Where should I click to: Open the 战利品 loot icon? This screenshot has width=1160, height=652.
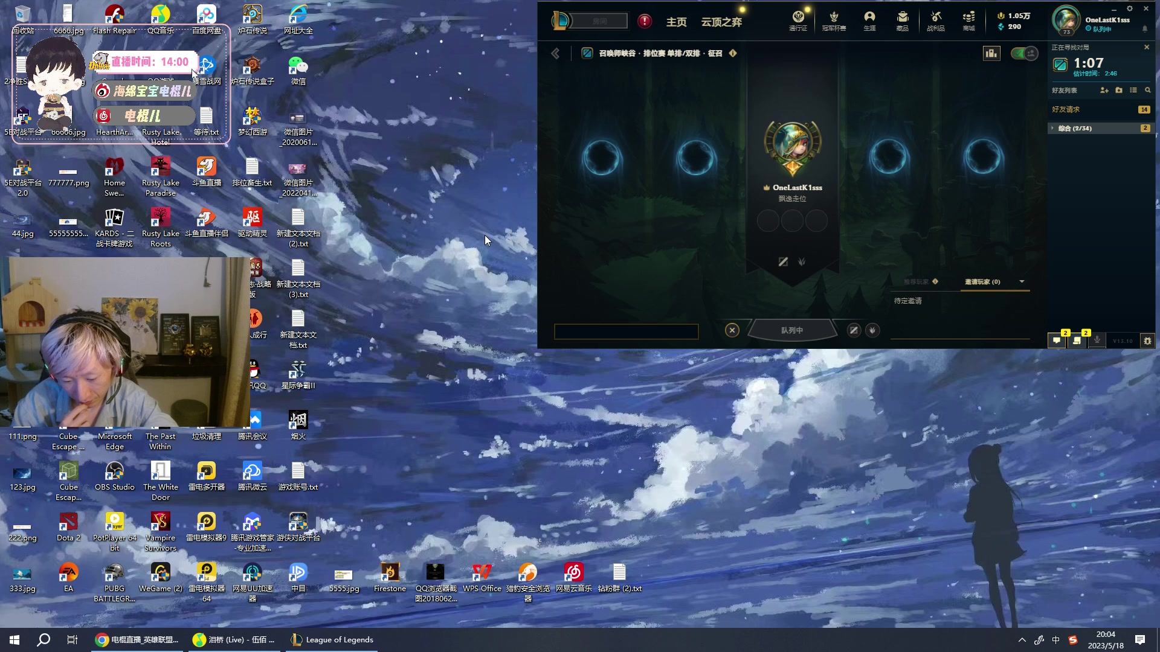click(936, 20)
